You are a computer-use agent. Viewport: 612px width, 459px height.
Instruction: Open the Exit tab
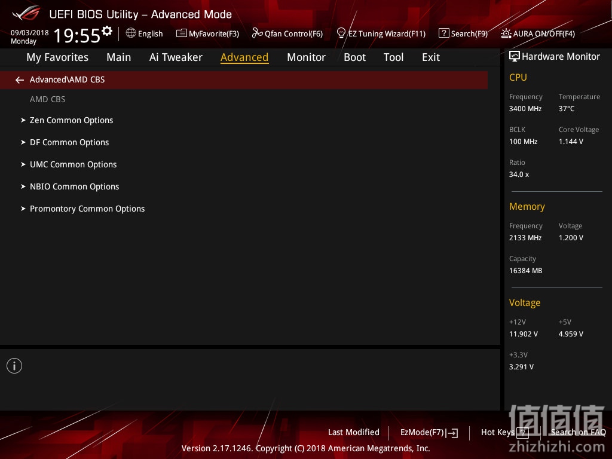431,57
